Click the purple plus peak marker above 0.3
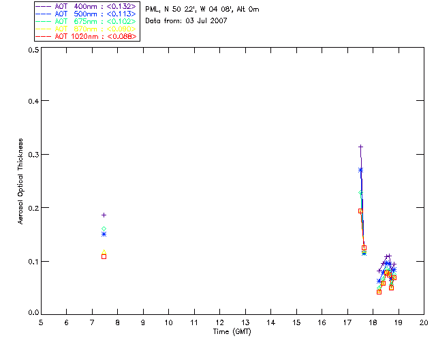The image size is (436, 349). (360, 147)
